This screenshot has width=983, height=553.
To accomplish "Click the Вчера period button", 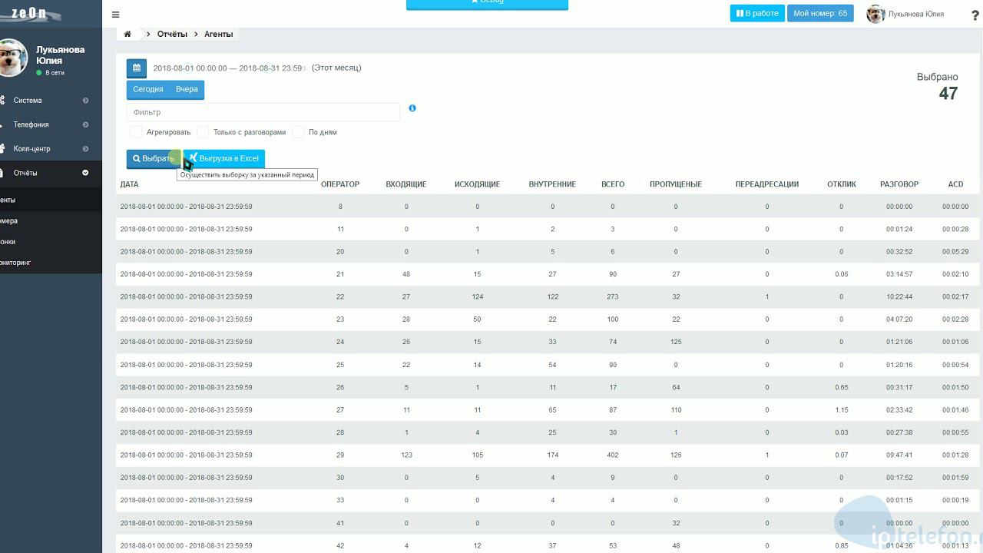I will coord(187,89).
